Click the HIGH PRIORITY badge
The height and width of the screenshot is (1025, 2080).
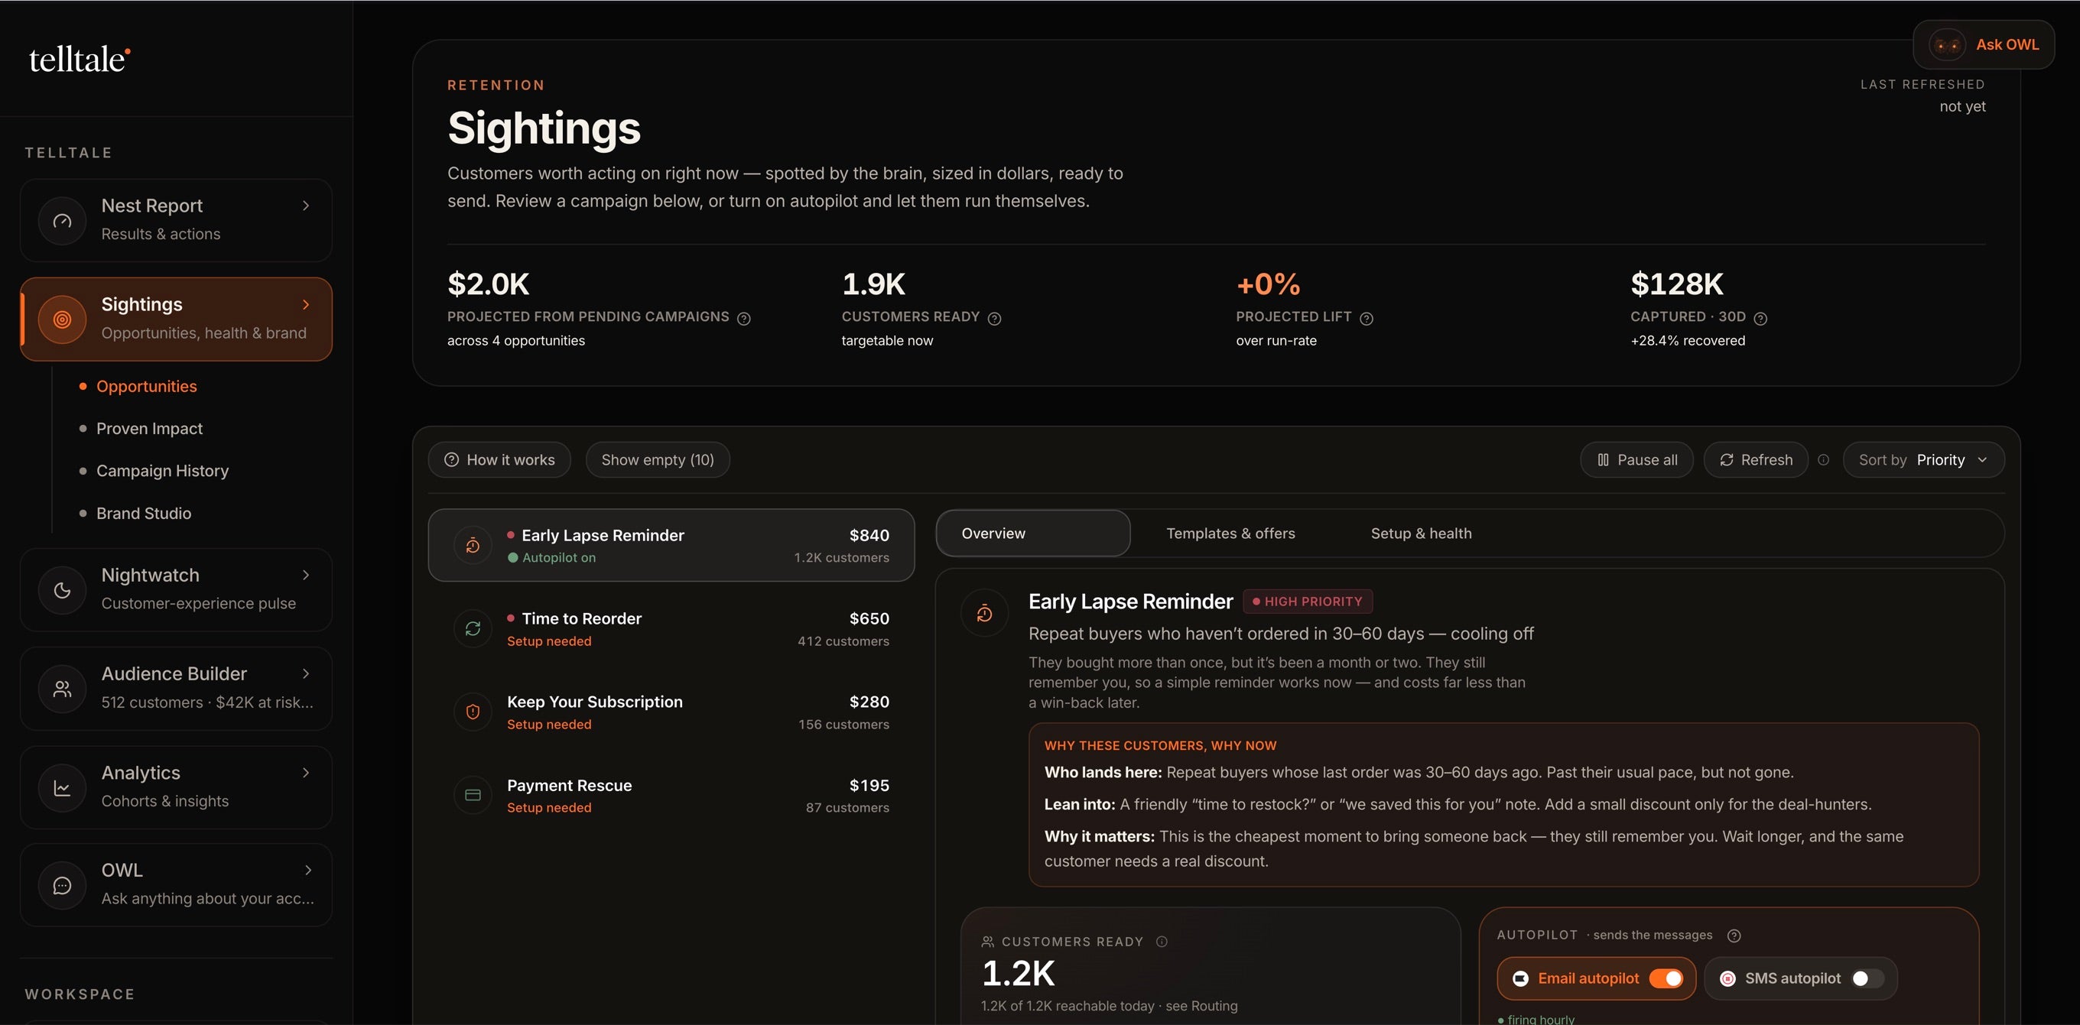(x=1308, y=602)
